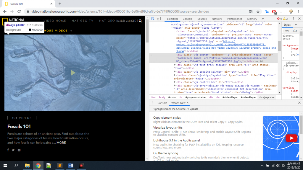The image size is (303, 170).
Task: Toggle the :hov element state button
Action: point(286,31)
